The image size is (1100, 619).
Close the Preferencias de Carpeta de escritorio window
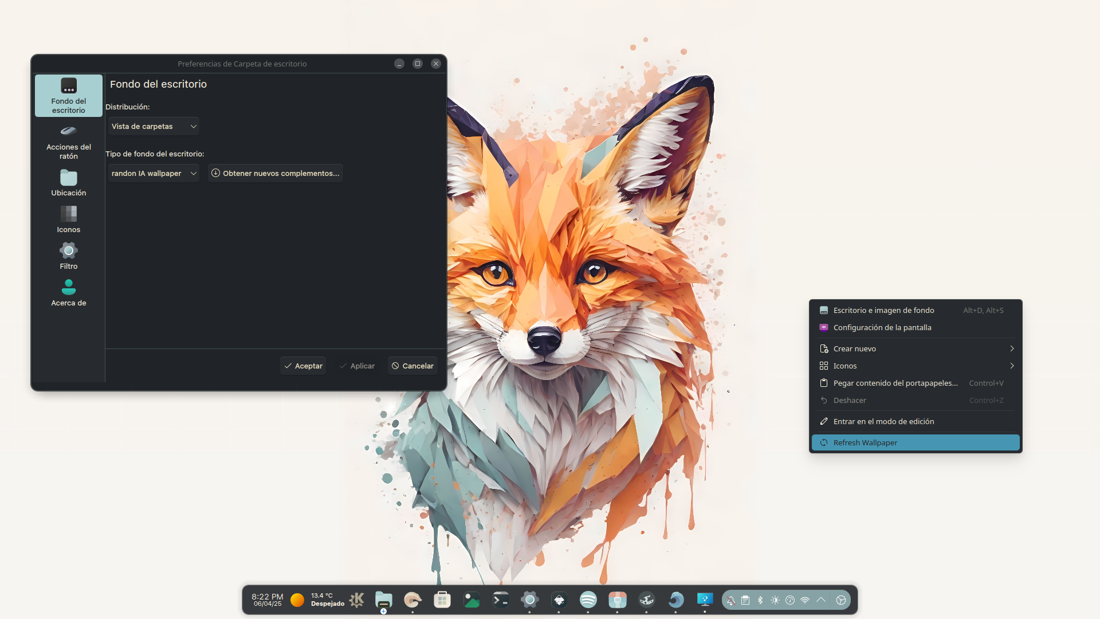[x=436, y=64]
